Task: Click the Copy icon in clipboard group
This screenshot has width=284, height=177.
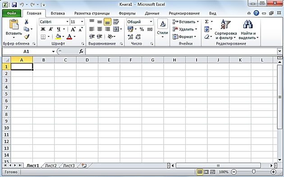Action: tap(27, 29)
